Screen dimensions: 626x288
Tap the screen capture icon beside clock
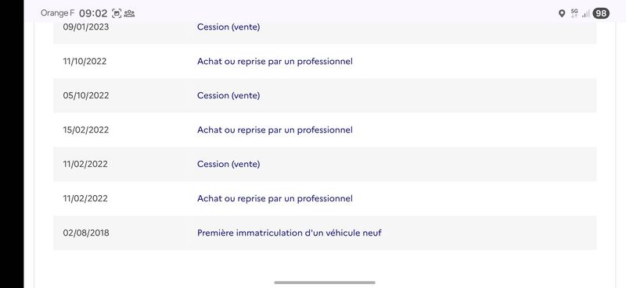116,13
